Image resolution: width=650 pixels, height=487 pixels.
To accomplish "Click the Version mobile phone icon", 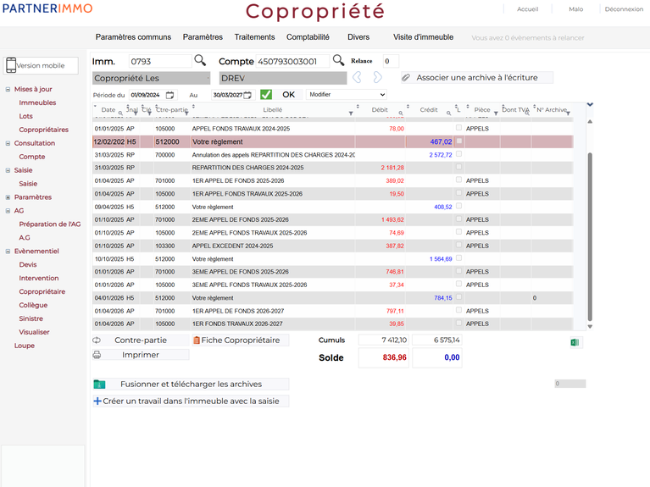I will [11, 66].
